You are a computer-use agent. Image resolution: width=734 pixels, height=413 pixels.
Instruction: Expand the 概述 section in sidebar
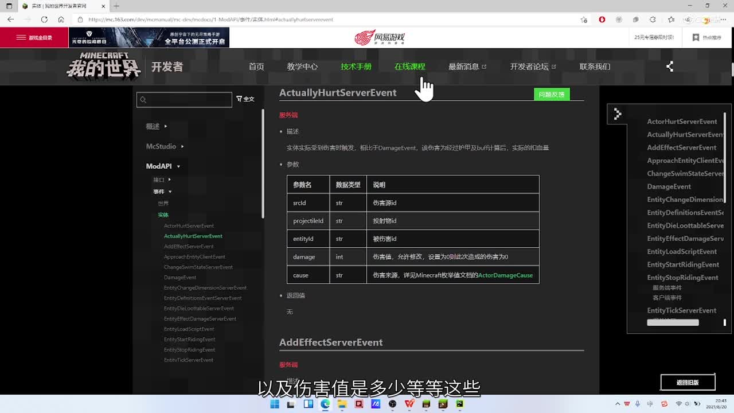[x=157, y=126]
